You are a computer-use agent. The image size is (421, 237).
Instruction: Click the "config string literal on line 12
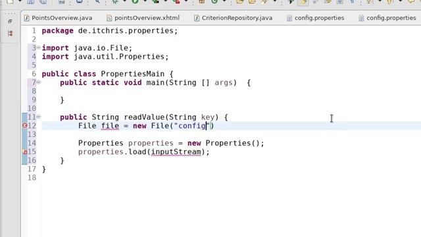(191, 126)
